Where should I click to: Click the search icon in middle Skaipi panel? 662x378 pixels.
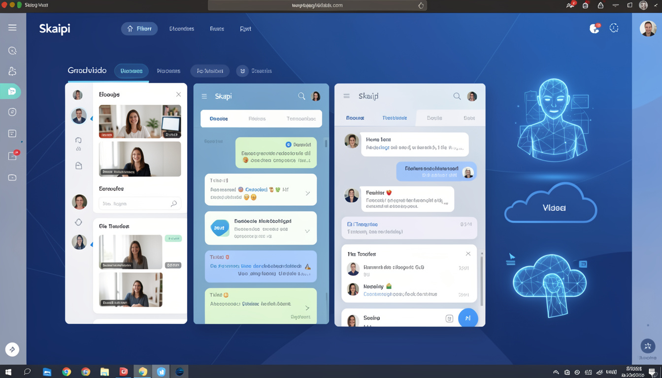tap(301, 96)
